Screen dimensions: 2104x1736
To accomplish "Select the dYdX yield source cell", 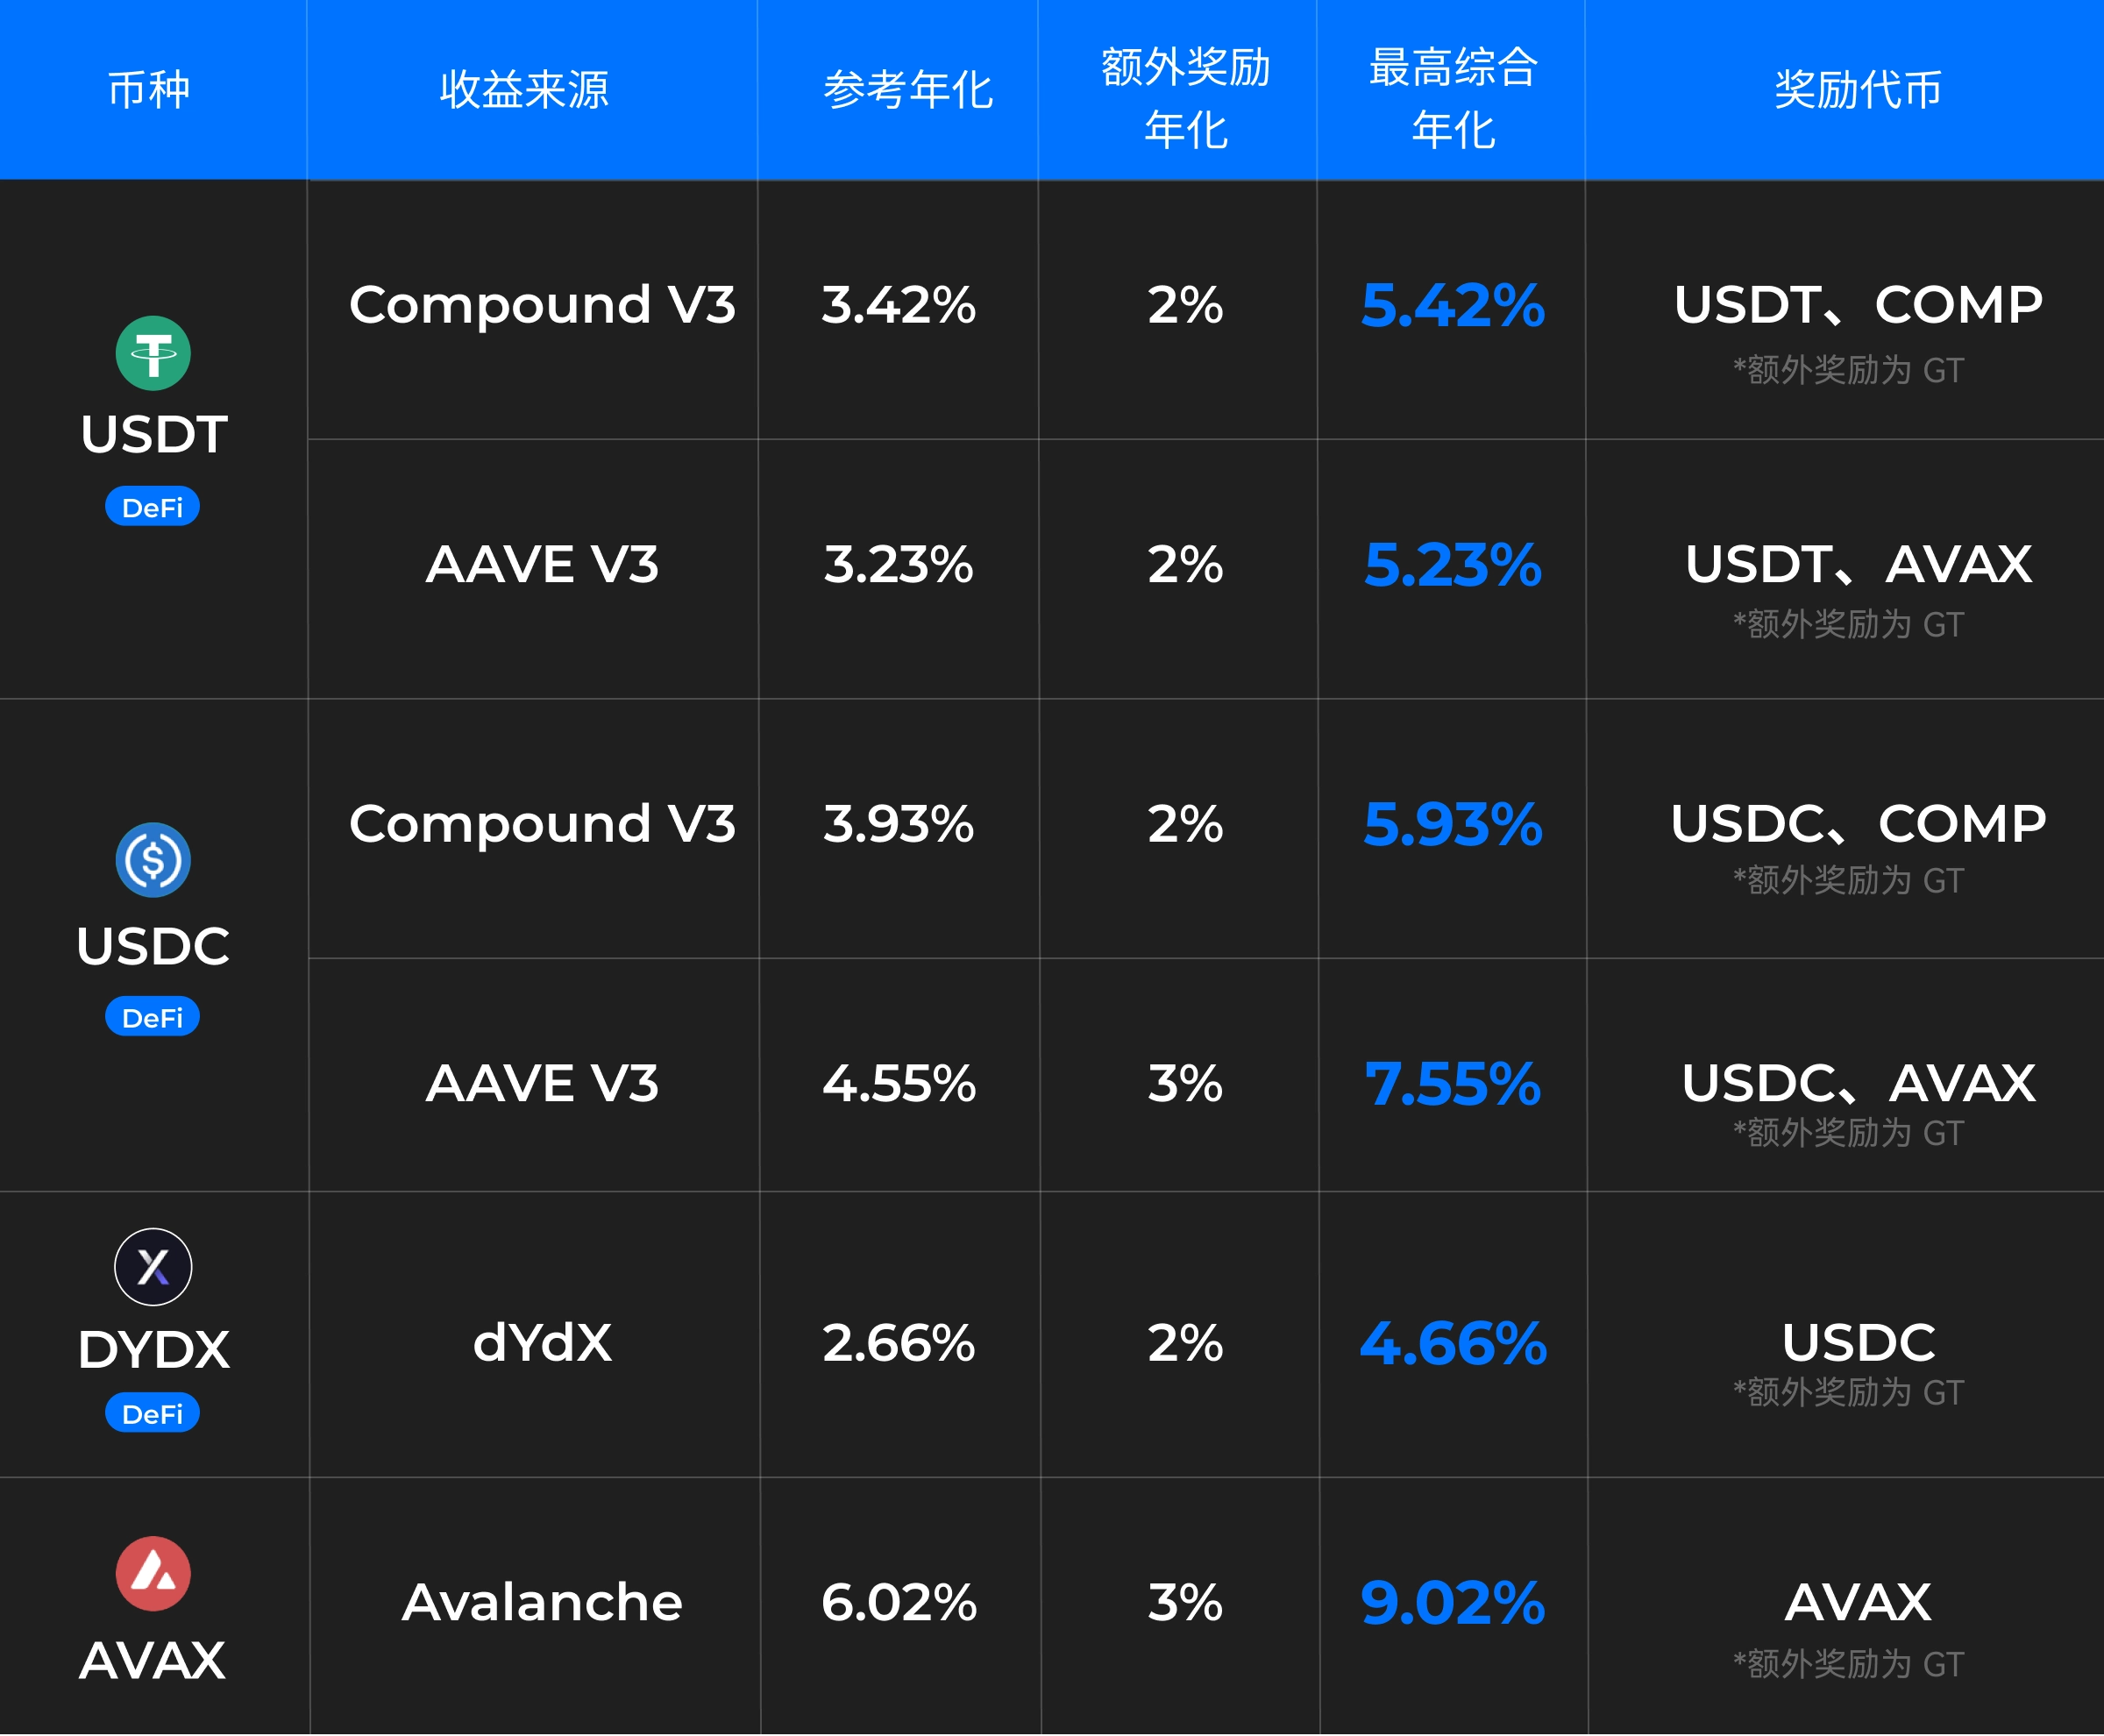I will (542, 1342).
